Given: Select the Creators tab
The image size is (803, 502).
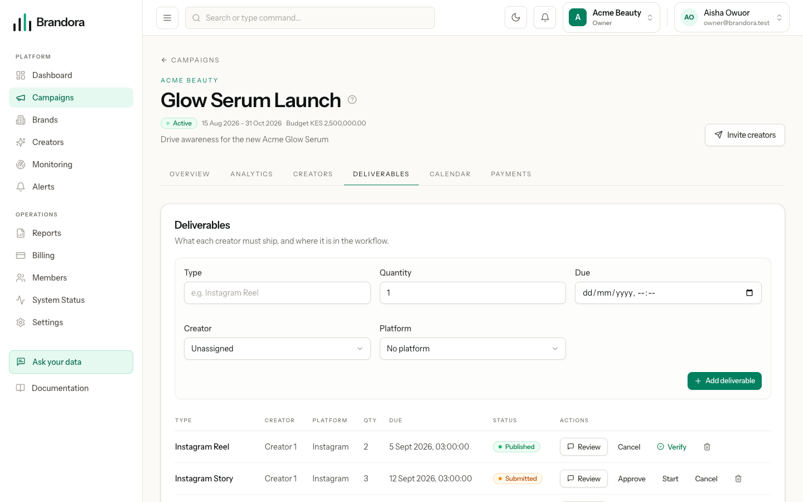Looking at the screenshot, I should (313, 174).
